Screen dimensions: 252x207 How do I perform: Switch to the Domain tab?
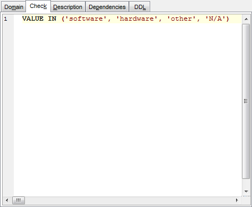click(x=14, y=7)
